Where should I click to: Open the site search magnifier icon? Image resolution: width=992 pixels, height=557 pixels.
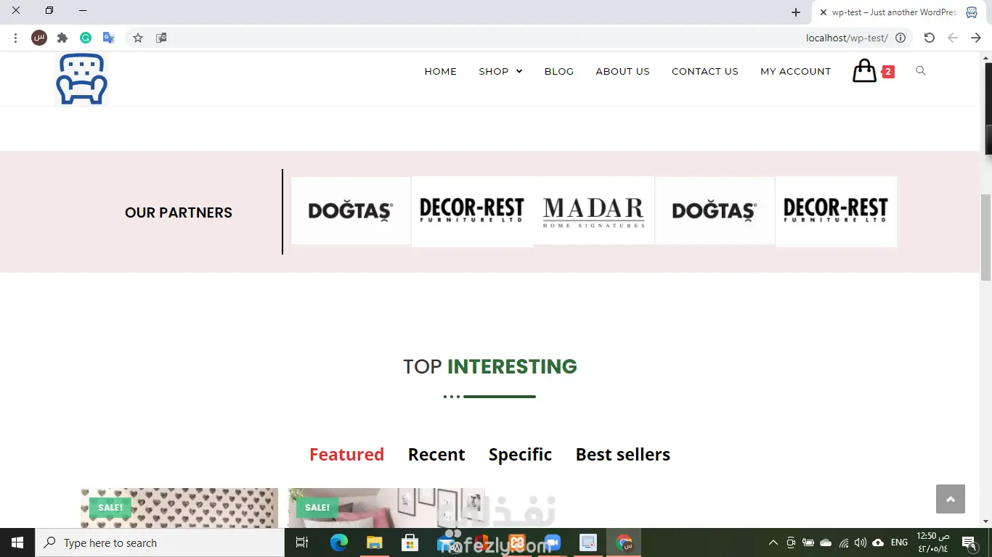(x=921, y=71)
